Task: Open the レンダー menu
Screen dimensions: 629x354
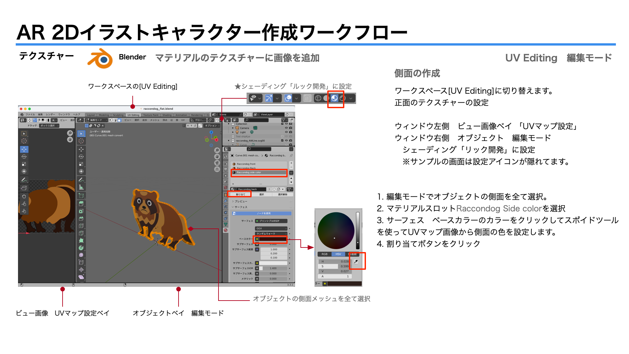Action: (50, 115)
